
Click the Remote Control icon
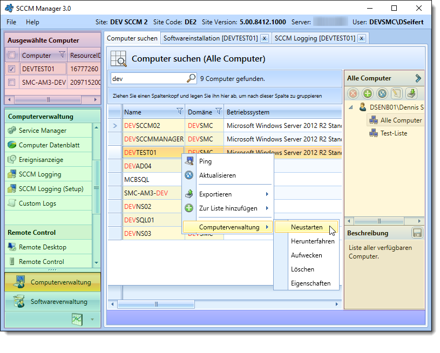[x=12, y=262]
